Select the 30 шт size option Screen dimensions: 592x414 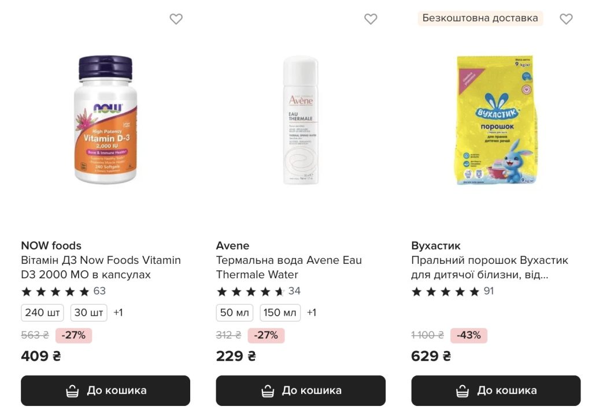[88, 312]
